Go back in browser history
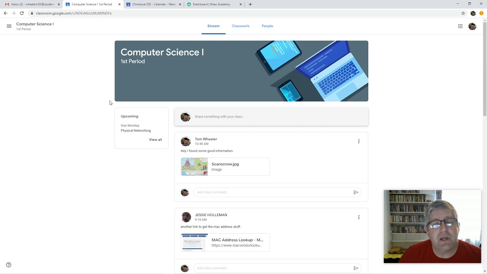Screen dimensions: 487x274 point(5,13)
